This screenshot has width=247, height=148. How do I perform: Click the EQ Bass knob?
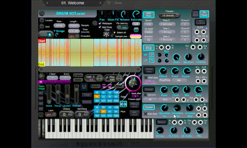point(176,57)
